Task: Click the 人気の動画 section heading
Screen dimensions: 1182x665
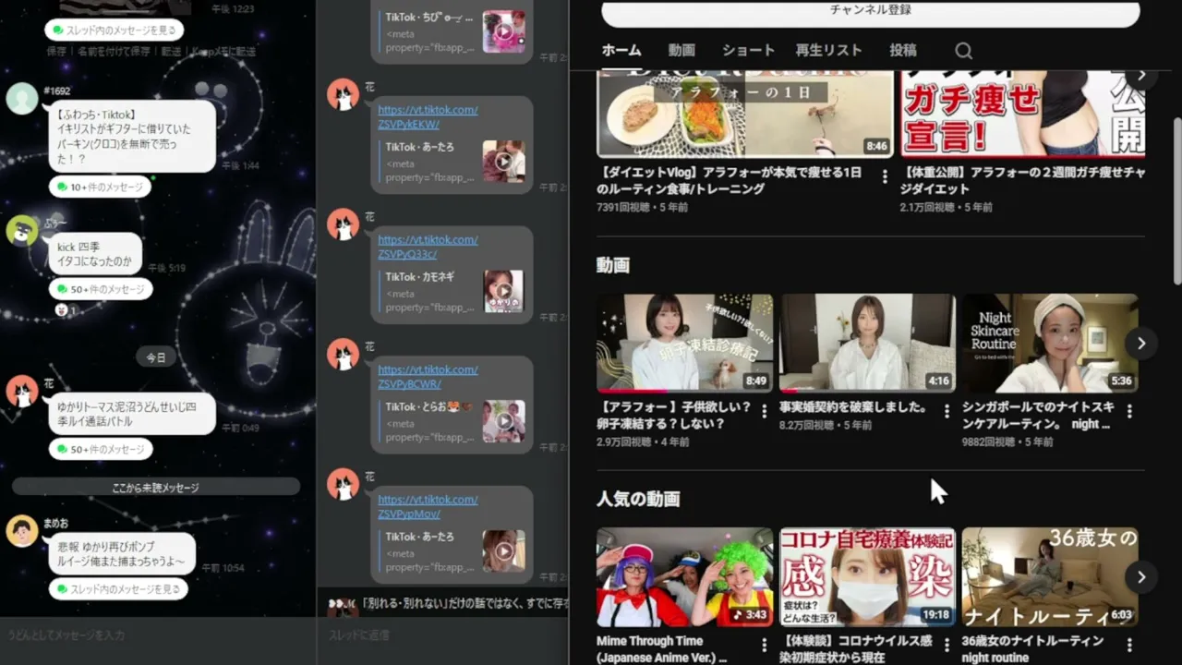Action: click(x=638, y=500)
